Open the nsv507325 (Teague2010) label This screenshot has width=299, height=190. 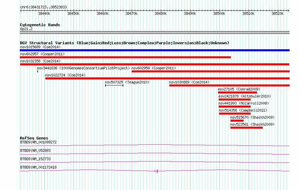pyautogui.click(x=127, y=82)
